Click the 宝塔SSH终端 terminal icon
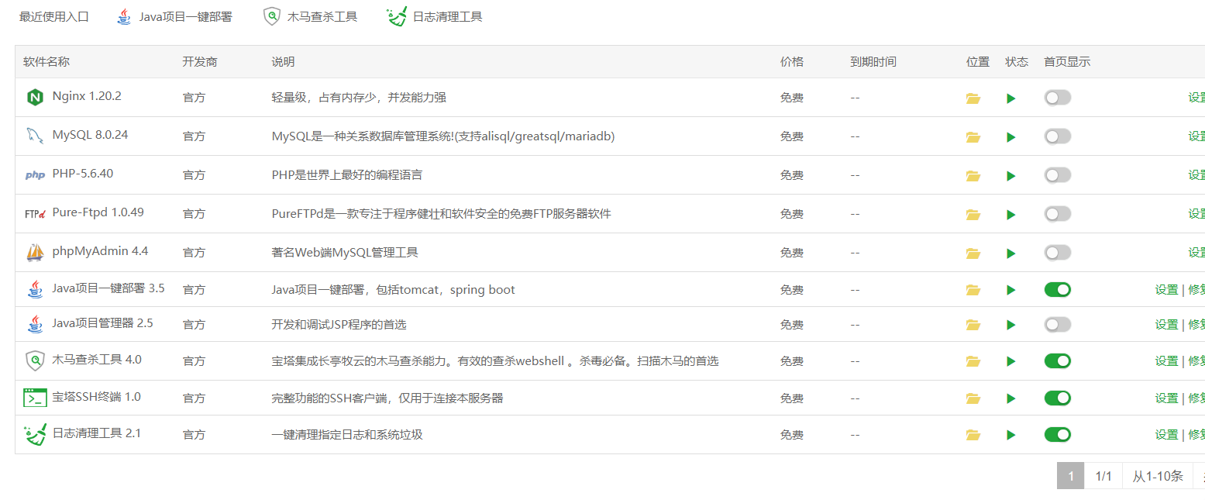 point(35,398)
